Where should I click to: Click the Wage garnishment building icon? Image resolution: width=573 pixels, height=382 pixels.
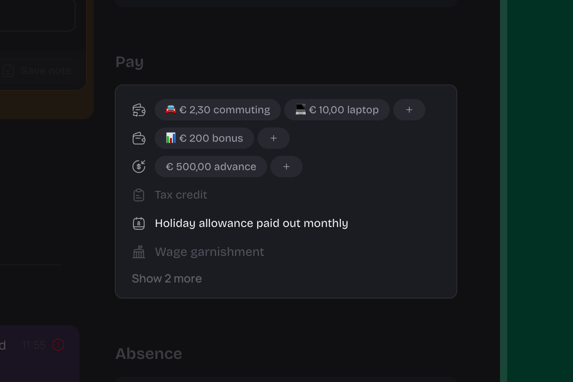[139, 252]
